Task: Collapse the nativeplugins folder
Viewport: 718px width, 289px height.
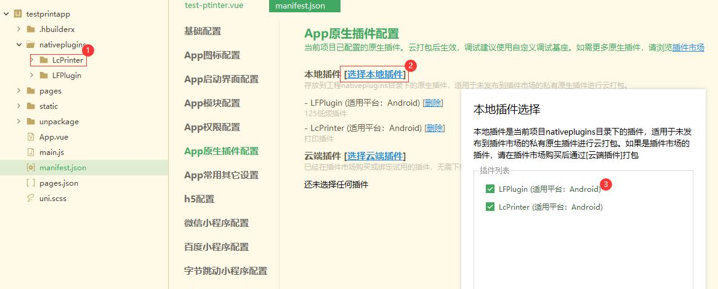Action: (19, 44)
